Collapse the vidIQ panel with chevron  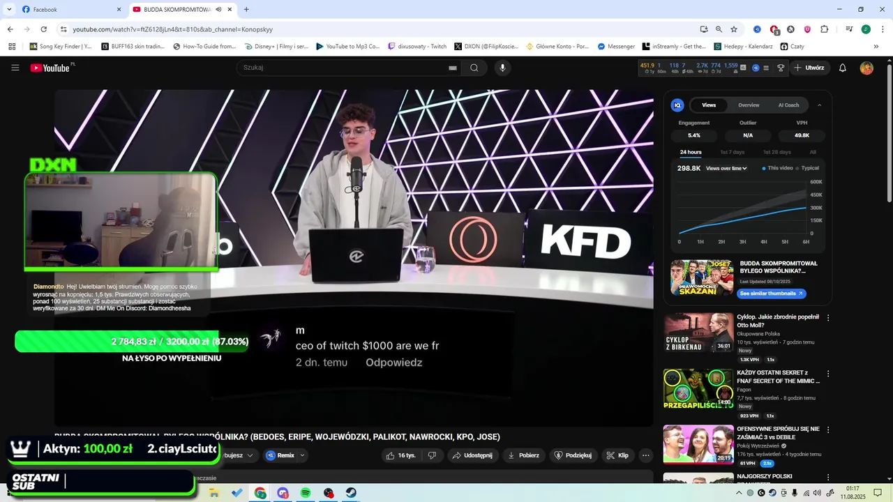tap(819, 105)
